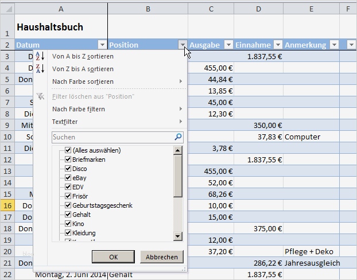Screen dimensions: 357x280
Task: Uncheck the eBay filter entry
Action: [x=68, y=177]
